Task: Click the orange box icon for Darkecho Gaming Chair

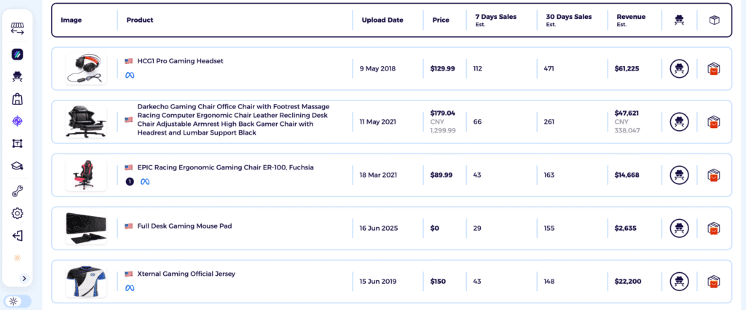Action: coord(714,120)
